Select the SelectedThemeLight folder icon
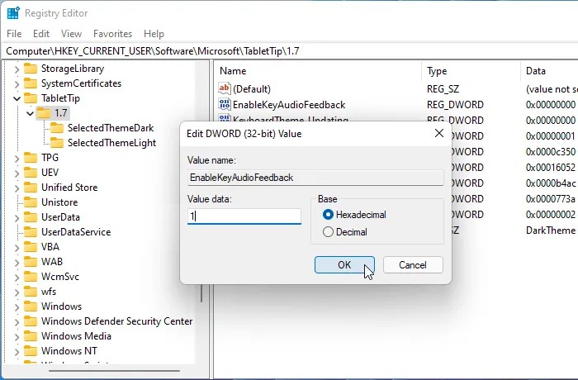The image size is (578, 380). tap(57, 143)
